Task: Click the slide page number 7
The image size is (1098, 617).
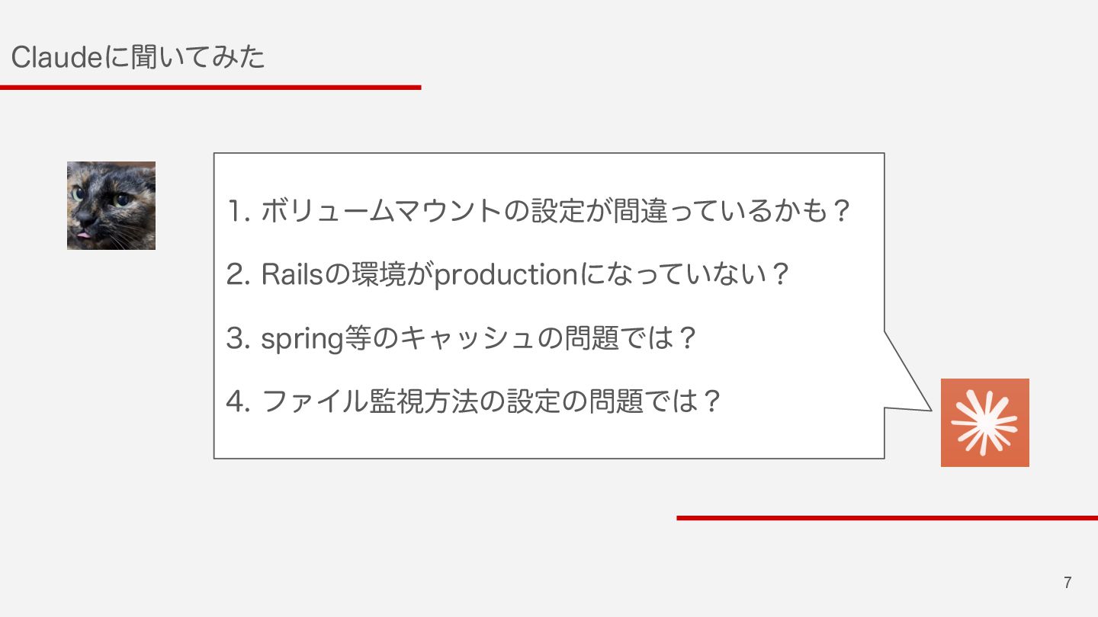Action: point(1067,583)
